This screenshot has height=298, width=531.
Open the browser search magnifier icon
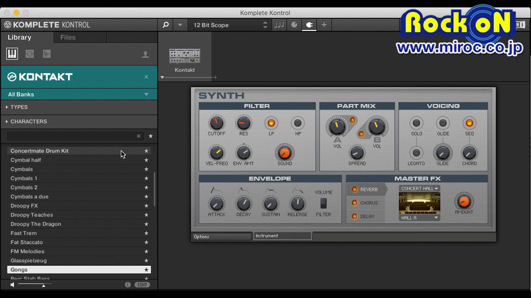coord(166,25)
